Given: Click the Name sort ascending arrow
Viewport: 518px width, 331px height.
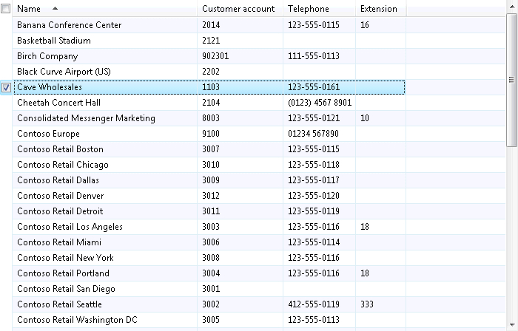Looking at the screenshot, I should pyautogui.click(x=55, y=9).
